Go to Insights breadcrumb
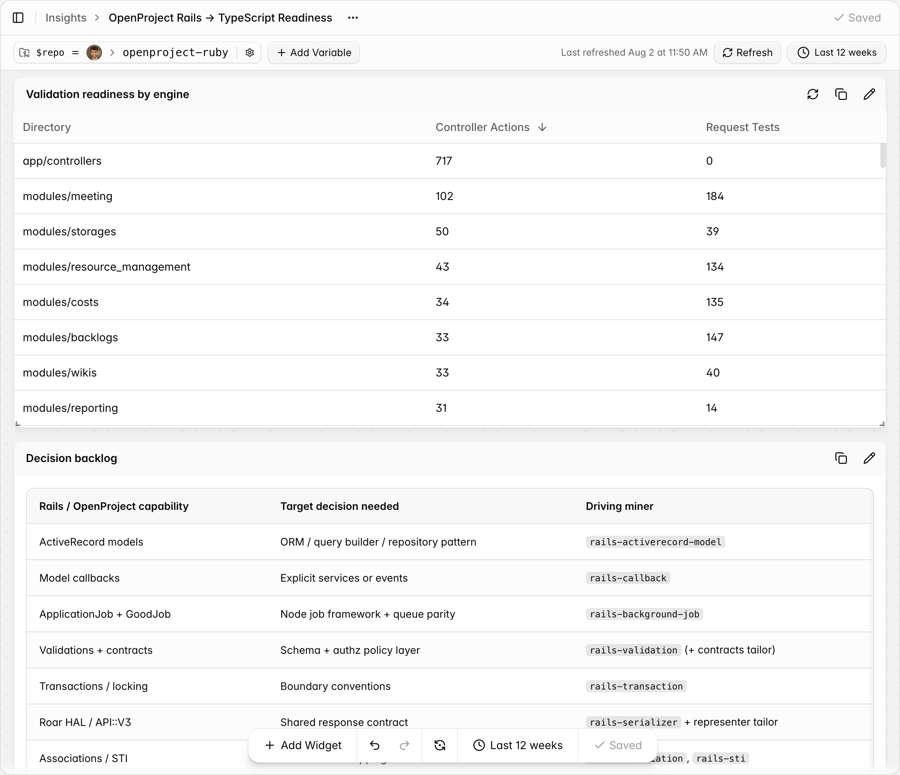The width and height of the screenshot is (900, 775). pos(66,18)
